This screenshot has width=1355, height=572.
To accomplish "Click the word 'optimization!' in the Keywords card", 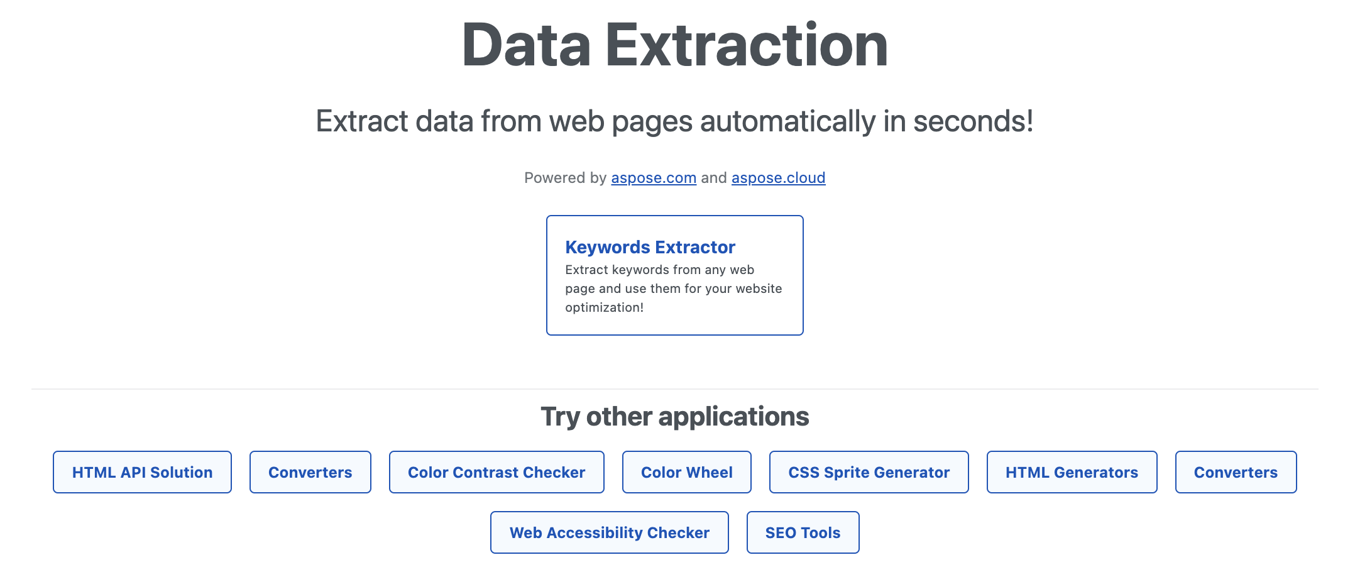I will [604, 307].
